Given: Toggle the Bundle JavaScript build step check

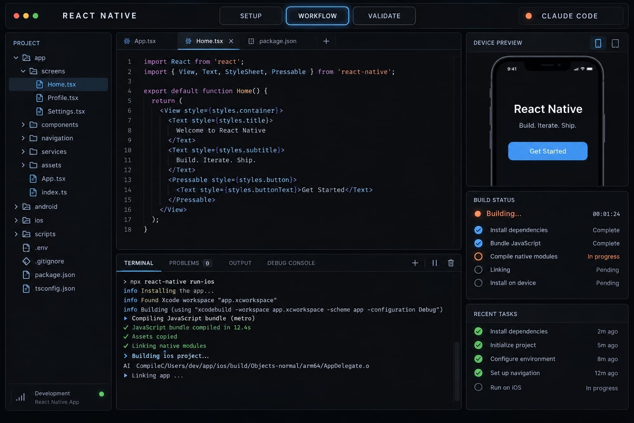Looking at the screenshot, I should (478, 243).
